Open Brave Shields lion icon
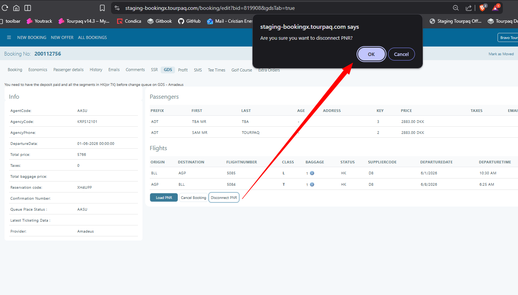Image resolution: width=518 pixels, height=295 pixels. pos(482,8)
